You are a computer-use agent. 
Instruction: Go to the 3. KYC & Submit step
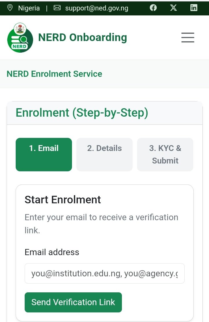[x=165, y=154]
